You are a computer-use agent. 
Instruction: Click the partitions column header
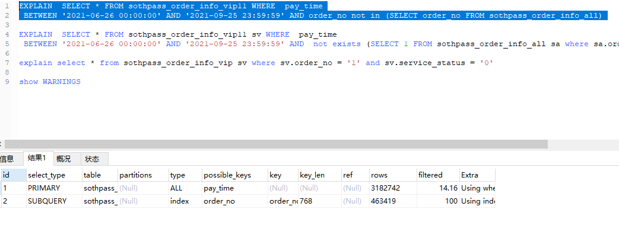pos(143,175)
